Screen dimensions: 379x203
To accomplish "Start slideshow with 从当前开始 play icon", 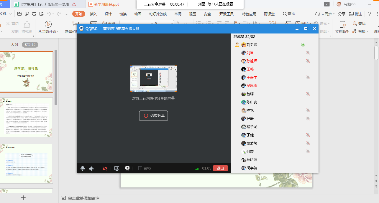I will [x=48, y=24].
